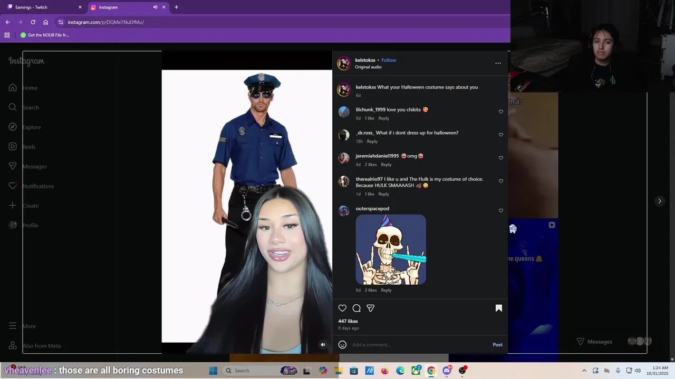
Task: Follow kelstokss
Action: point(389,60)
